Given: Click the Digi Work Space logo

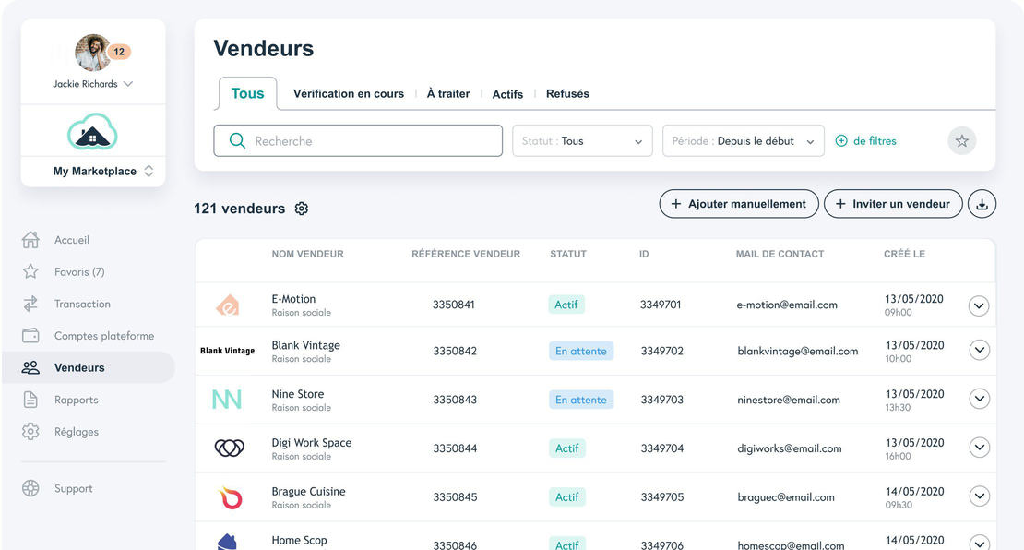Looking at the screenshot, I should point(229,448).
